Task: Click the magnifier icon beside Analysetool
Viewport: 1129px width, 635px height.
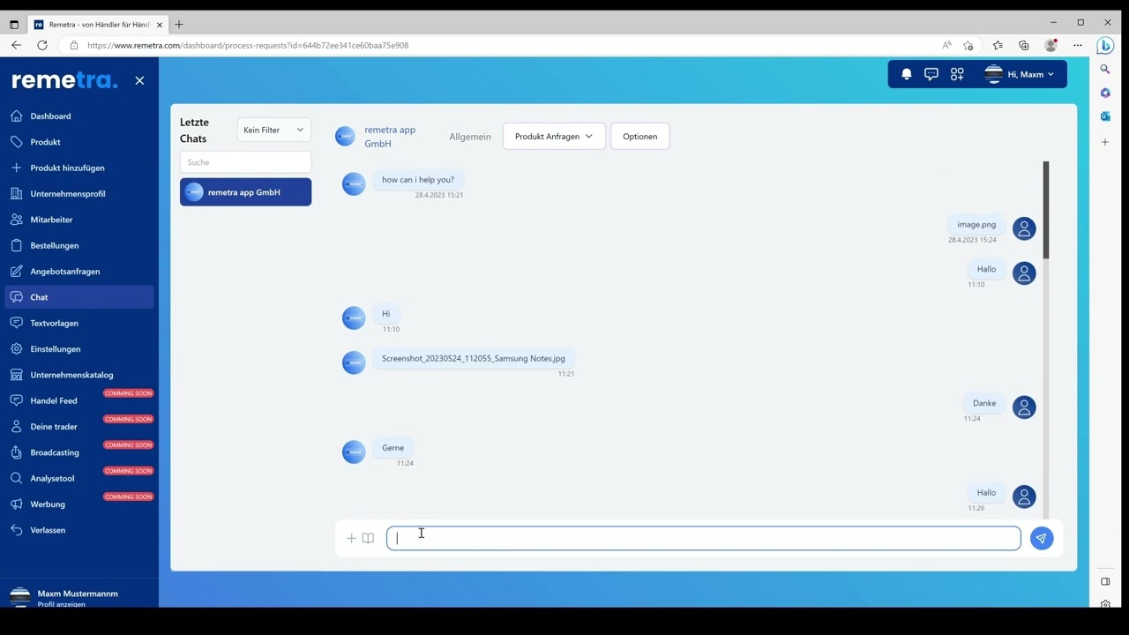Action: tap(16, 478)
